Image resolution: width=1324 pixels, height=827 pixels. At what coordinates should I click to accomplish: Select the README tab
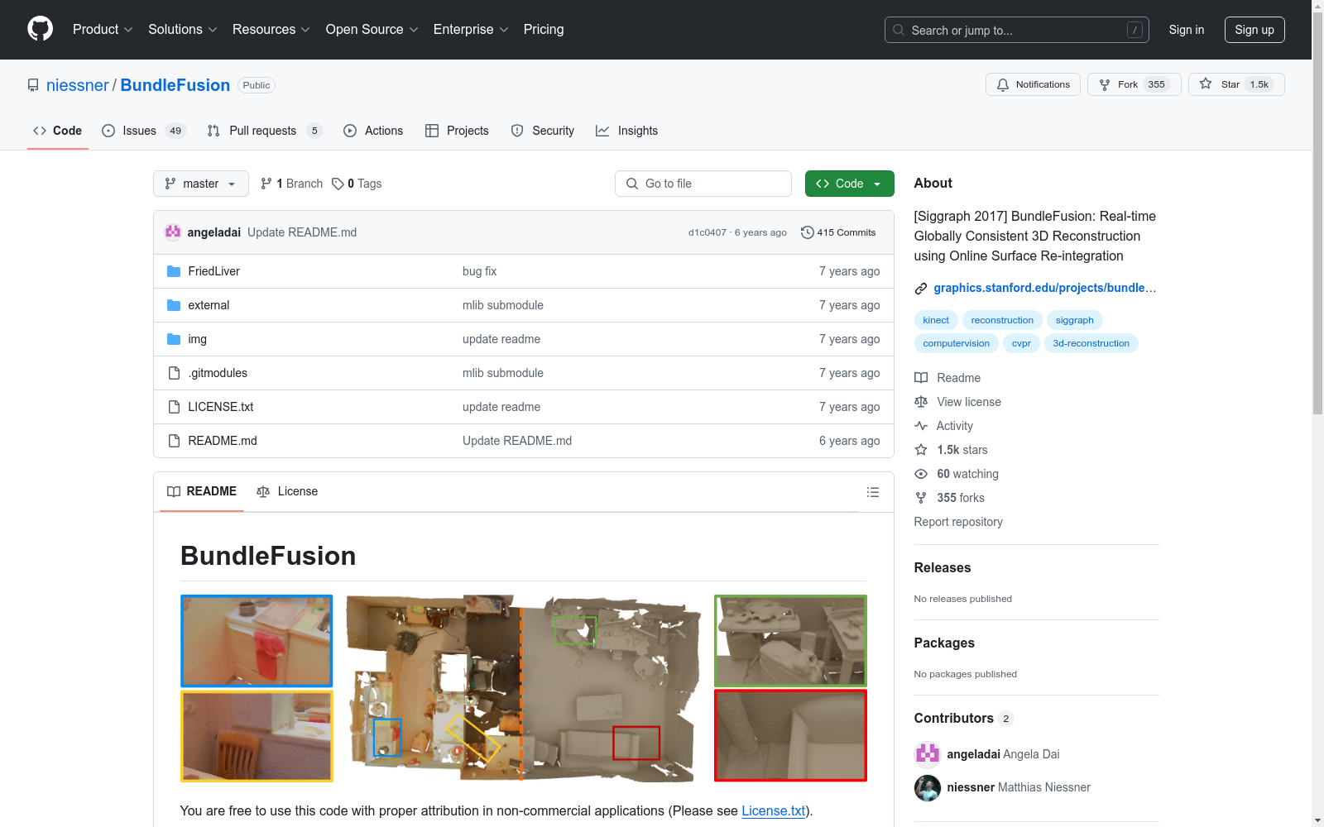(202, 491)
